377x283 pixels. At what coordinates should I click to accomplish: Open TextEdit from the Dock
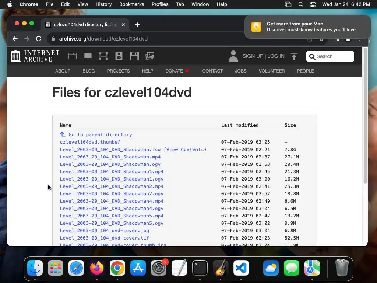179,268
